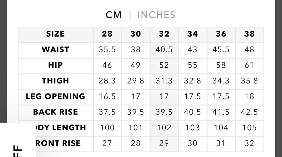Click the SIZE header cell

click(56, 34)
